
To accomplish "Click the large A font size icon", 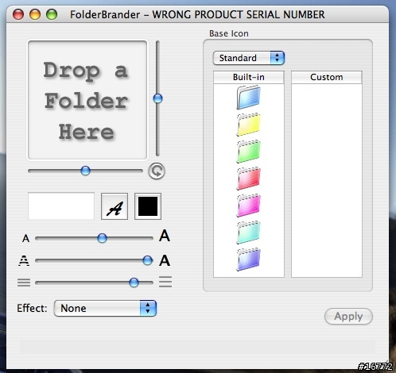I will click(x=165, y=236).
